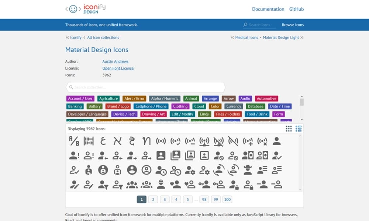Open the Austin Andrews author link
The height and width of the screenshot is (221, 369).
click(x=115, y=62)
